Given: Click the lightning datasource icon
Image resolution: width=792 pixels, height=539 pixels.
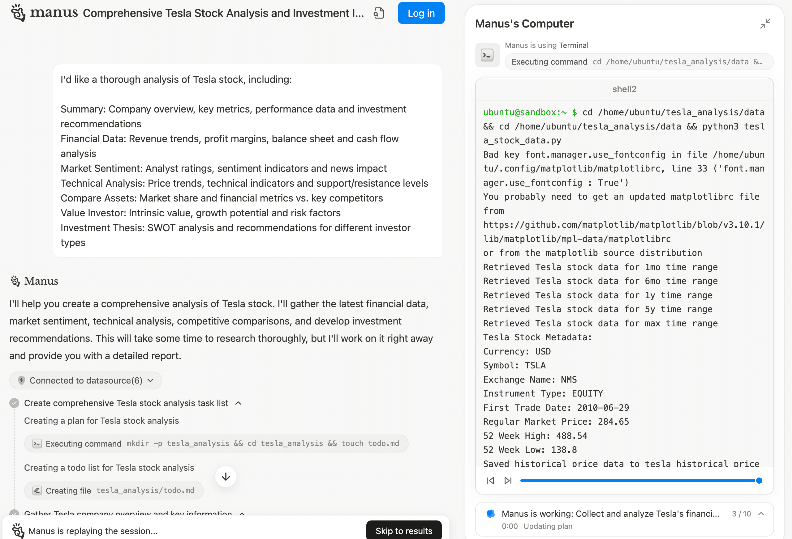Looking at the screenshot, I should tap(21, 380).
